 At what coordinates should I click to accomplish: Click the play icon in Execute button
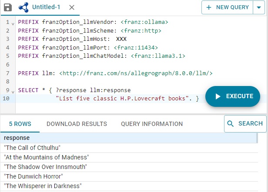pyautogui.click(x=218, y=96)
